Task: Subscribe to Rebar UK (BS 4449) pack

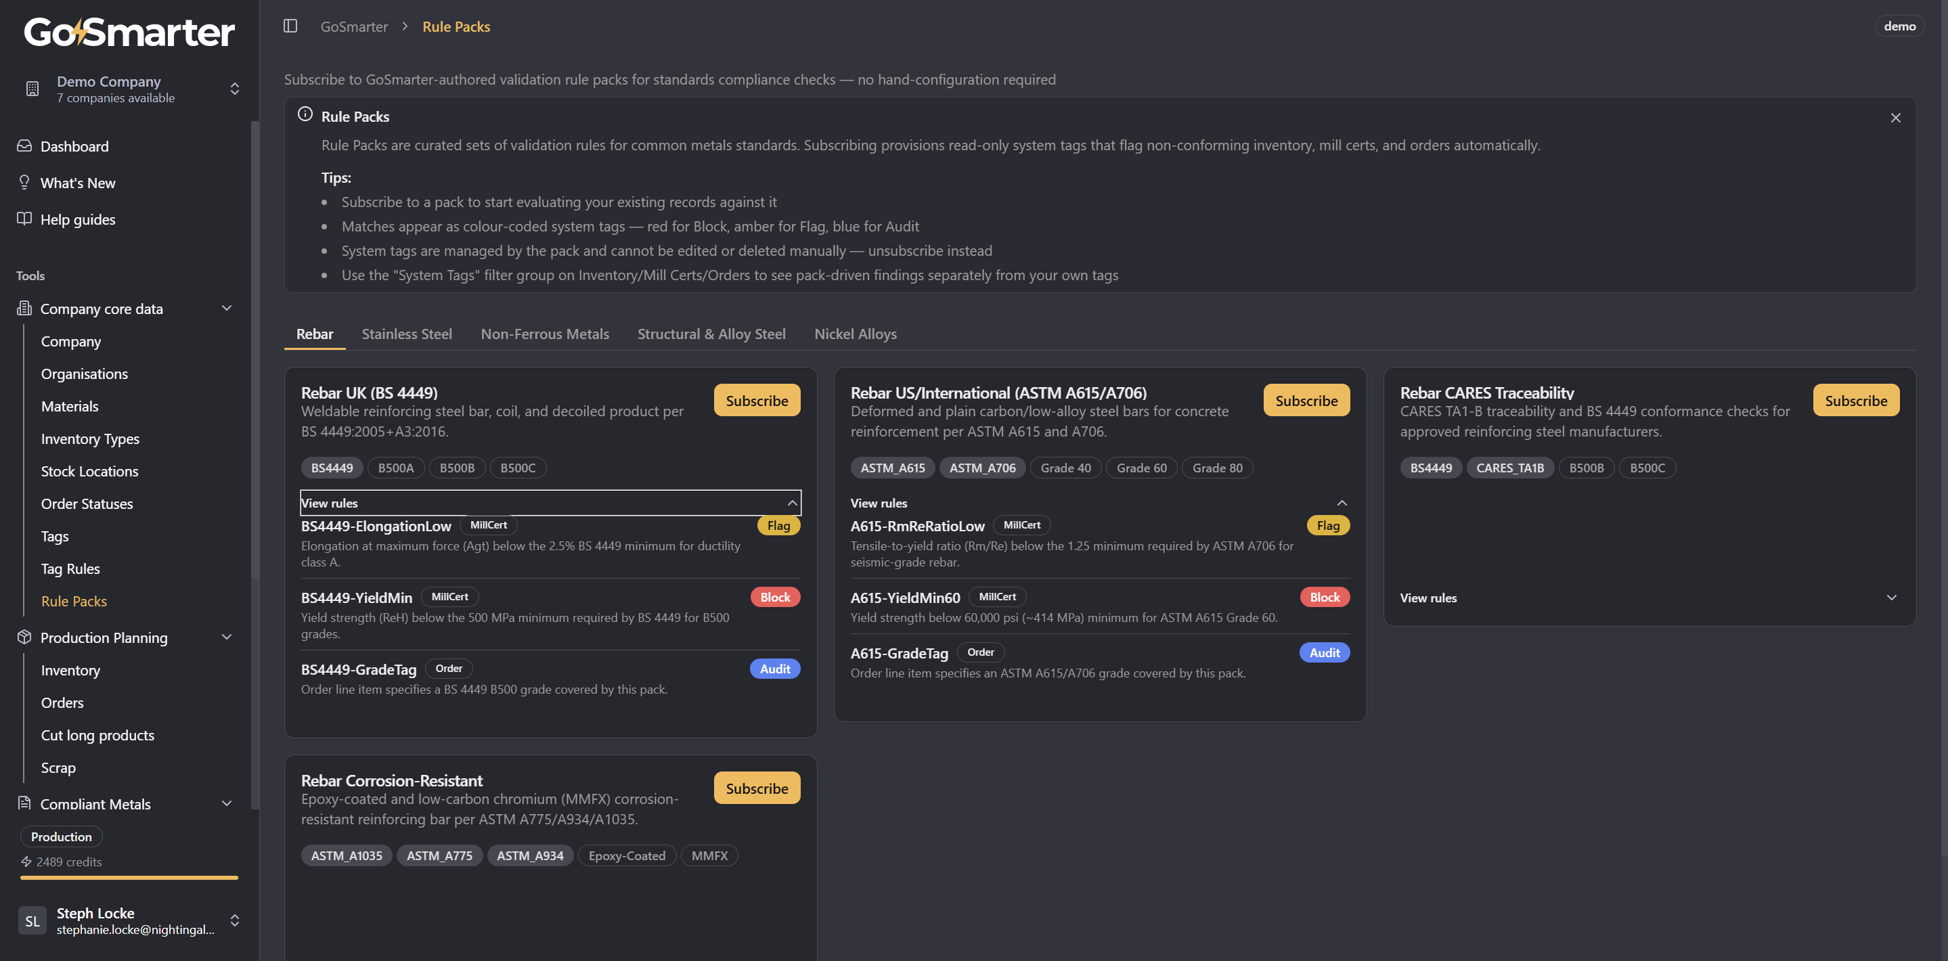Action: 757,401
